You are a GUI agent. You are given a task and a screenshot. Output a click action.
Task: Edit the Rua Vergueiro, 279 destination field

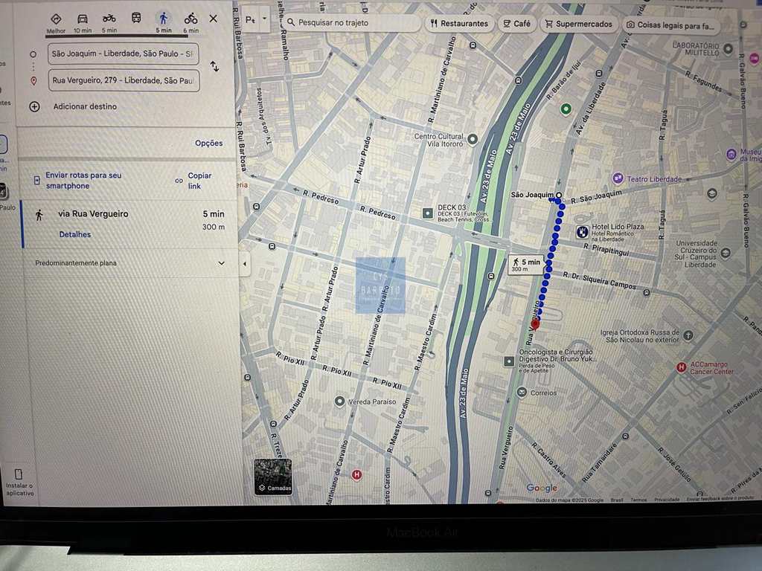click(124, 80)
